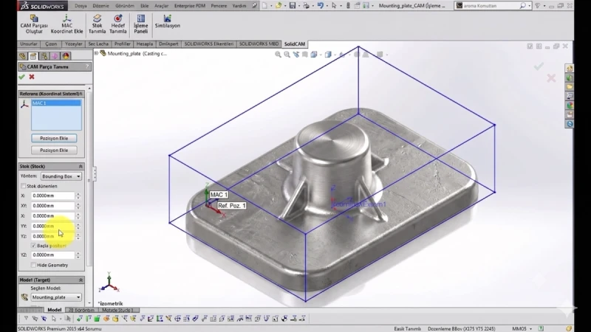Viewport: 591px width, 332px height.
Task: Click Zoom to Fit magnifier in viewport toolbar
Action: (x=278, y=55)
